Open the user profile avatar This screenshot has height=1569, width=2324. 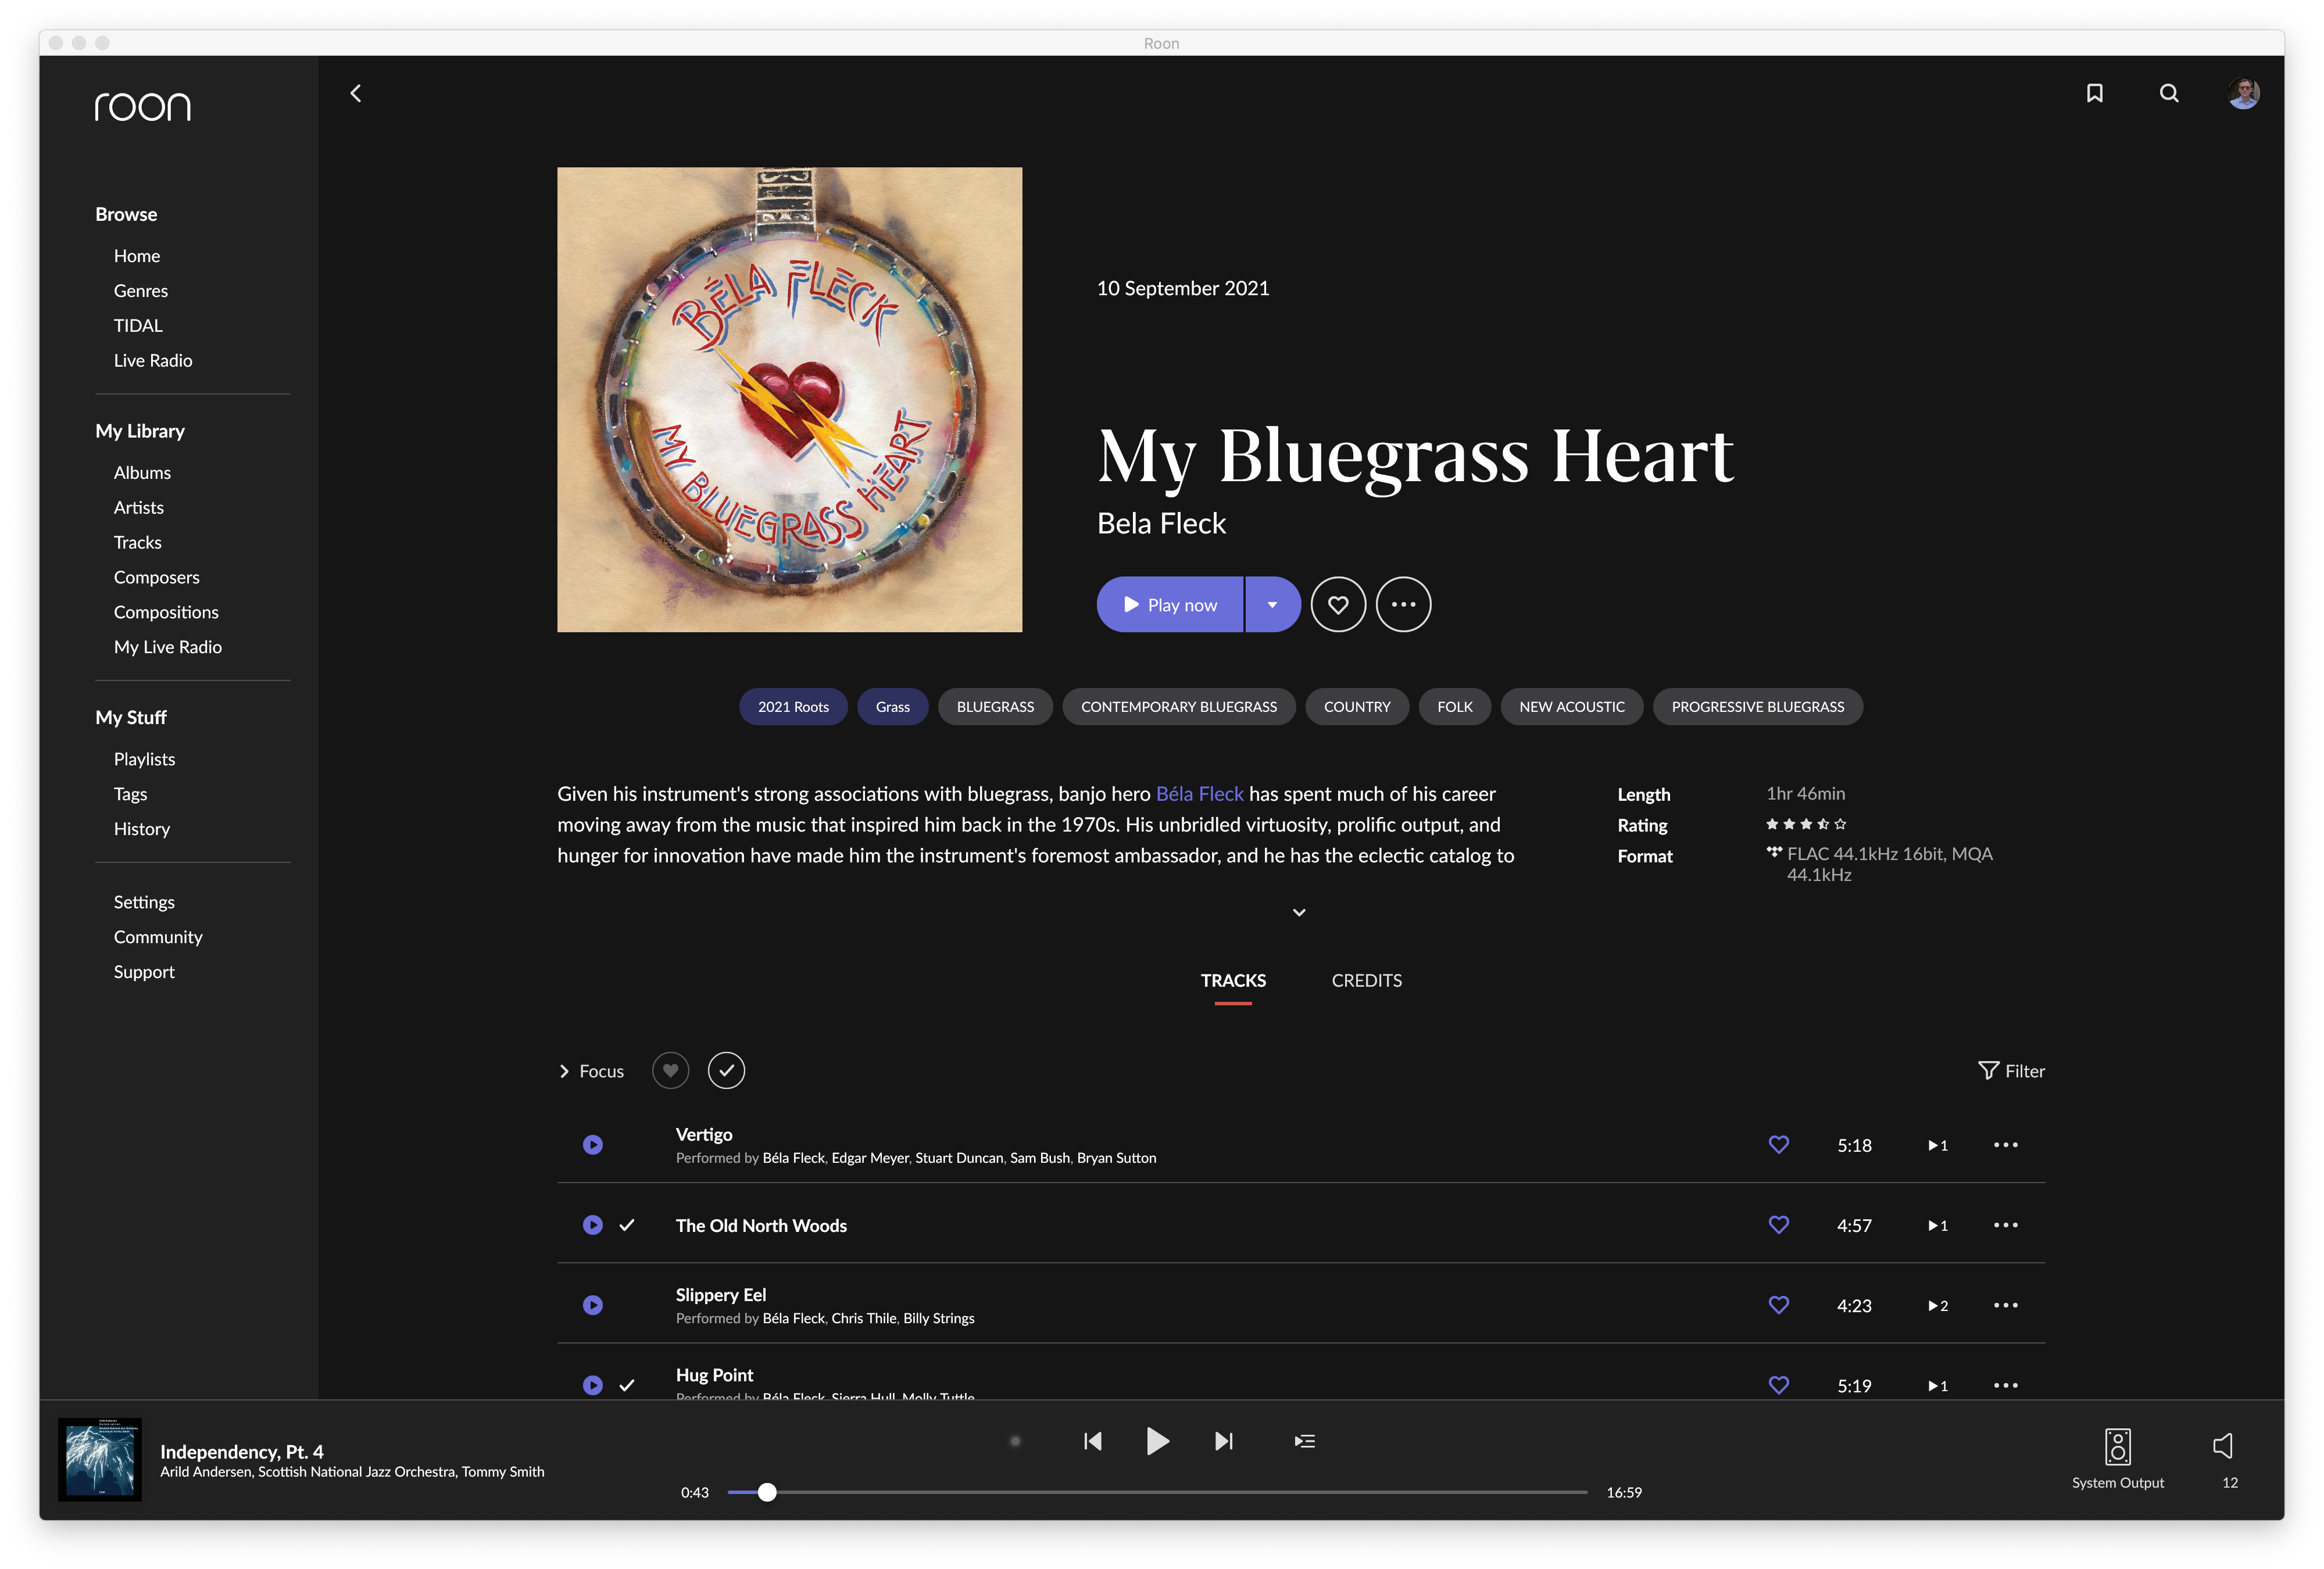point(2243,93)
